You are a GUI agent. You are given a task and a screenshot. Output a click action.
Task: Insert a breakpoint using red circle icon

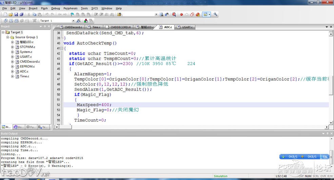coord(181,15)
